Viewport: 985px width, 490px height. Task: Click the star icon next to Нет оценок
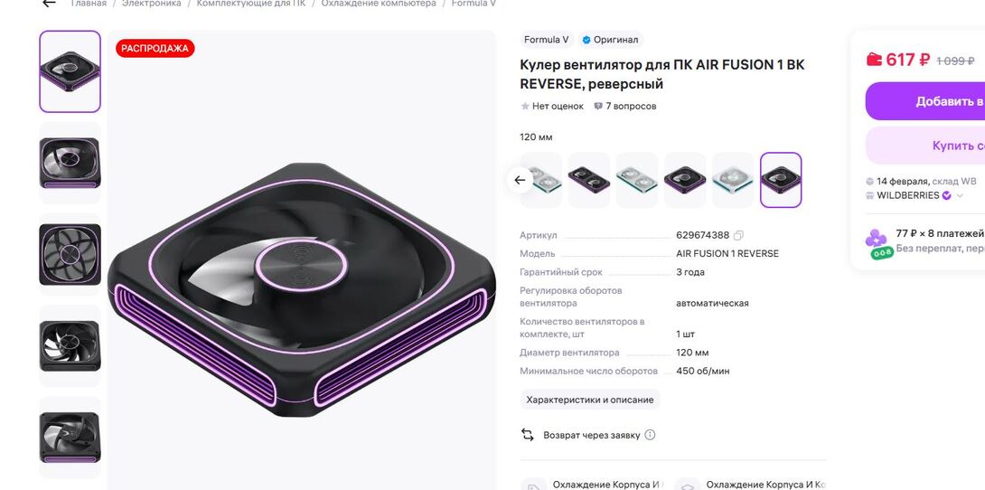(x=525, y=106)
